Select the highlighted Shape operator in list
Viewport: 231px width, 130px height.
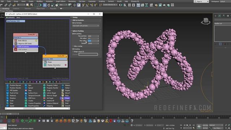click(65, 98)
